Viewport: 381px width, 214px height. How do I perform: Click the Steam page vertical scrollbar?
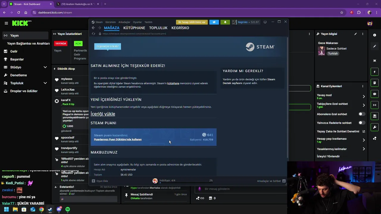pos(287,98)
